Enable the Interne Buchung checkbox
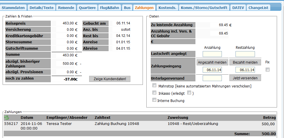Image resolution: width=284 pixels, height=138 pixels. pyautogui.click(x=154, y=100)
